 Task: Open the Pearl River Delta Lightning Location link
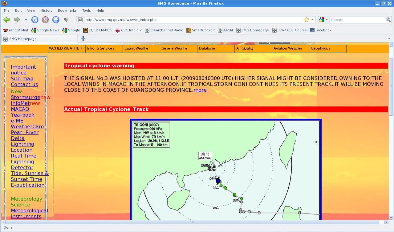coord(25,141)
